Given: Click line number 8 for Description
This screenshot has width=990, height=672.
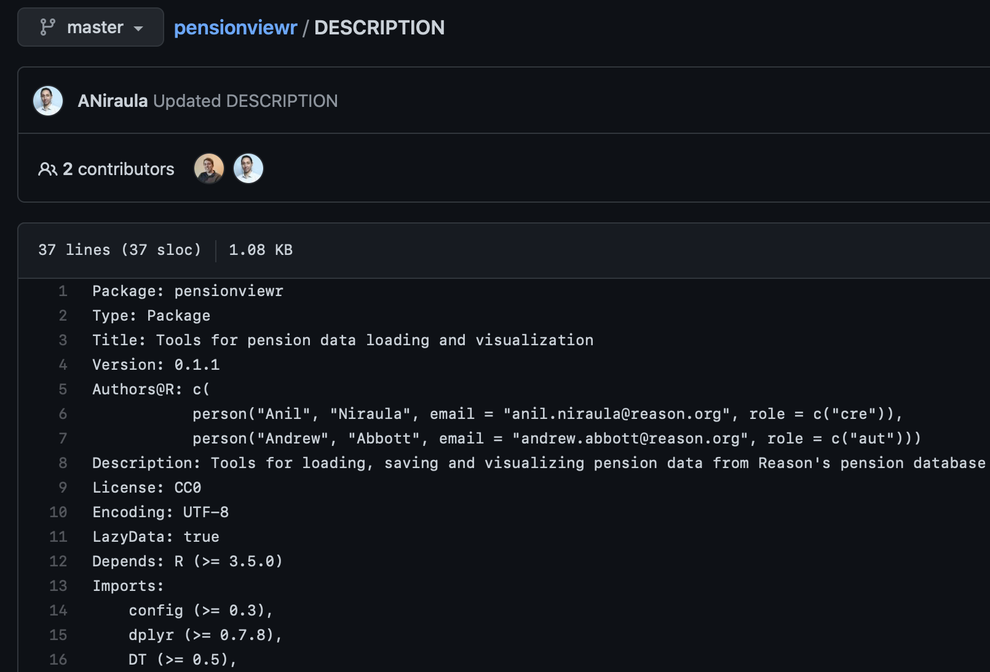Looking at the screenshot, I should [63, 463].
